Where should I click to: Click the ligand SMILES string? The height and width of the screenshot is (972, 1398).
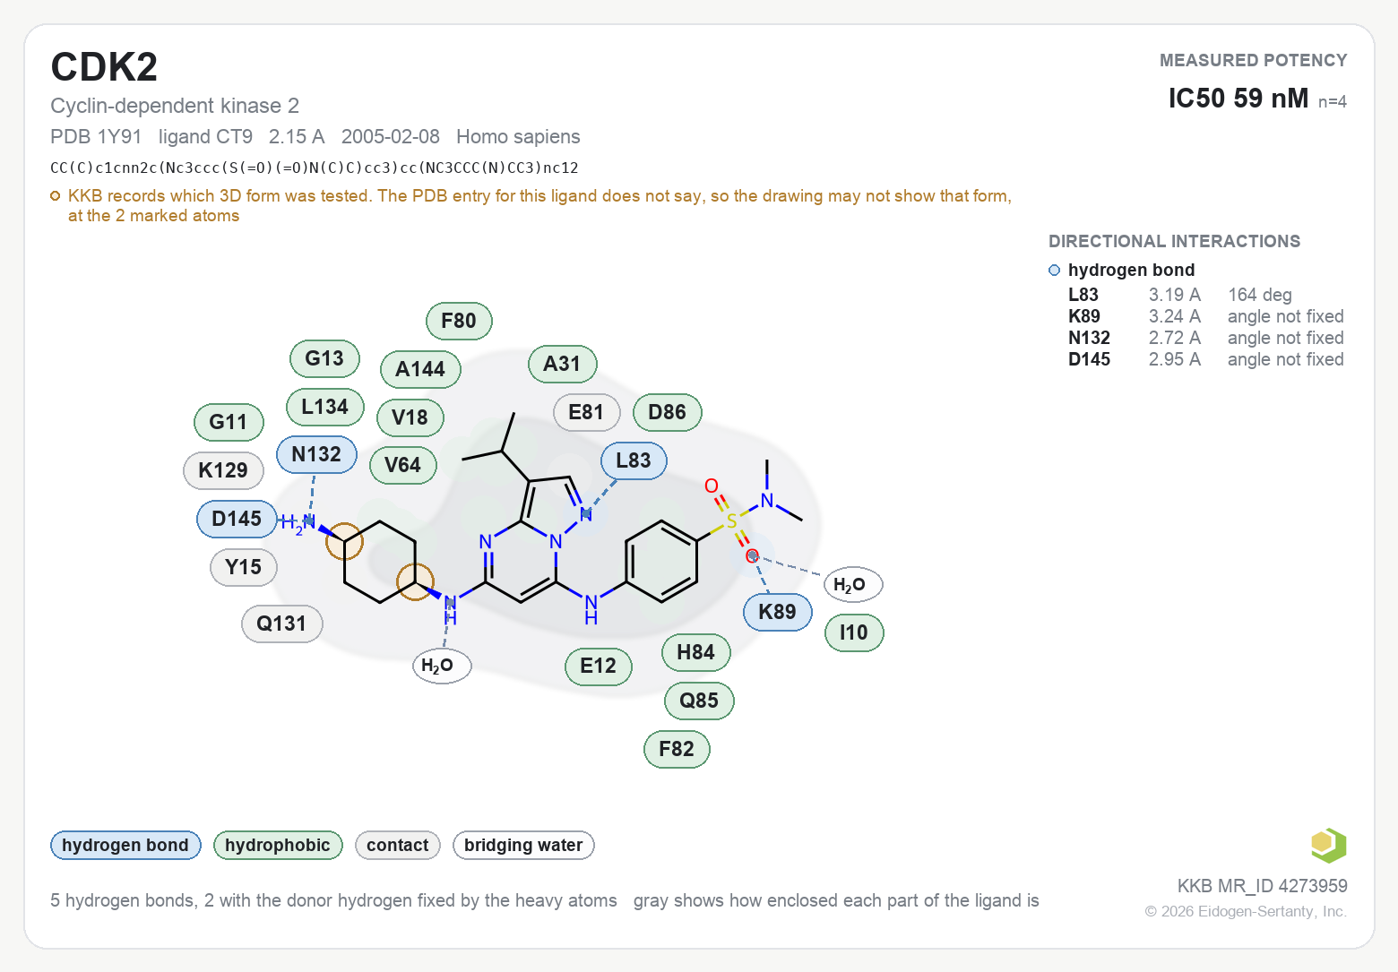(315, 168)
